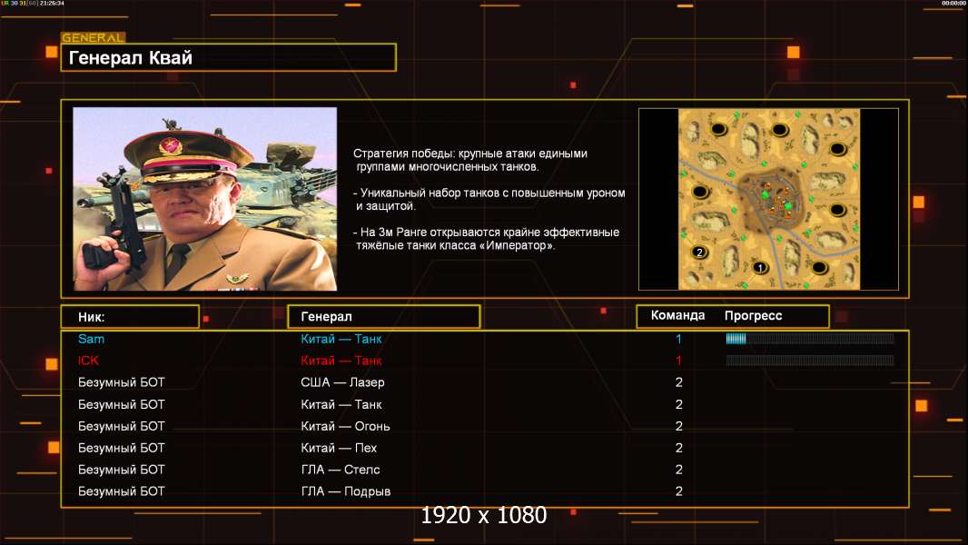Click 'Безумный БОТ' in the Китай — Огонь row

122,426
